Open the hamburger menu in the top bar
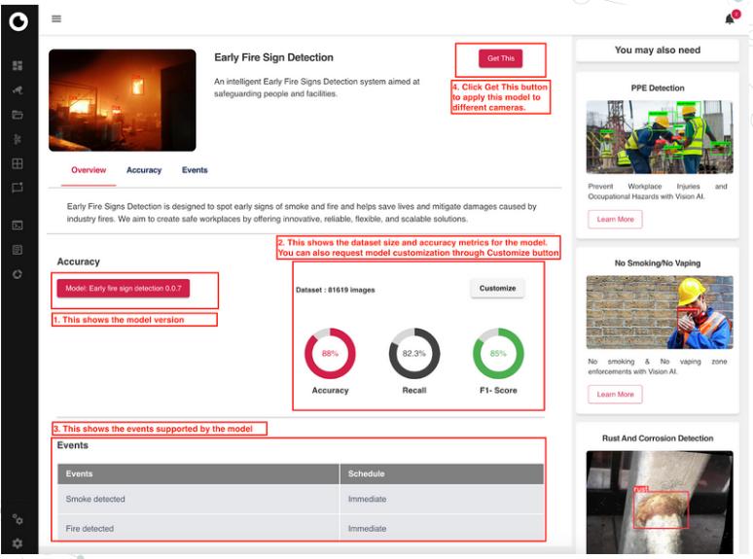Screen dimensions: 753x559 [56, 18]
